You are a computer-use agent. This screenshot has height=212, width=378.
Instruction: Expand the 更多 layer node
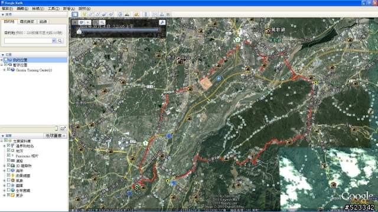point(4,195)
